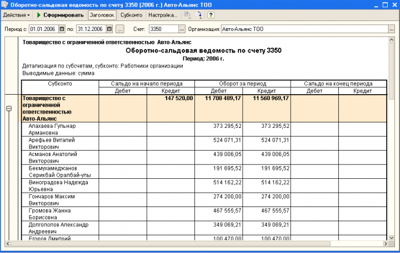The height and width of the screenshot is (253, 400).
Task: Collapse the Авто-Альянс group with minus box
Action: coord(9,109)
